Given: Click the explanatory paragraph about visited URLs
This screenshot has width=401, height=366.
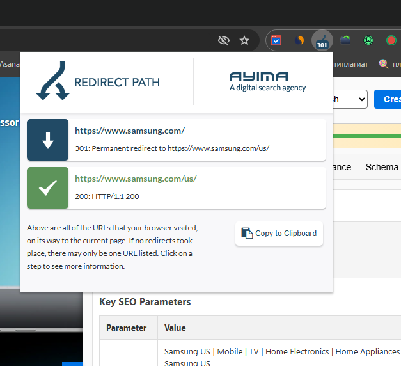Looking at the screenshot, I should [113, 247].
